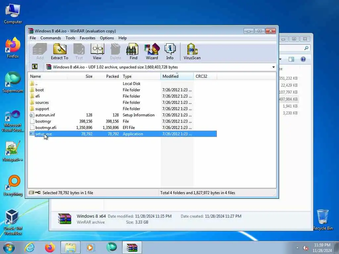Click the key password icon in status bar
This screenshot has height=254, width=339.
(x=38, y=192)
